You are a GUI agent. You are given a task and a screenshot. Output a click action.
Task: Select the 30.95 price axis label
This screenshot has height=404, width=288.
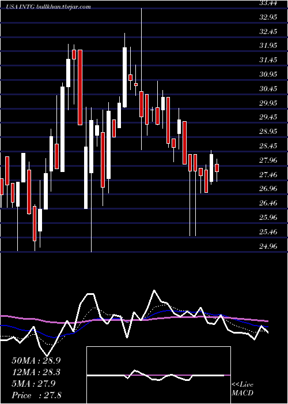(x=268, y=74)
